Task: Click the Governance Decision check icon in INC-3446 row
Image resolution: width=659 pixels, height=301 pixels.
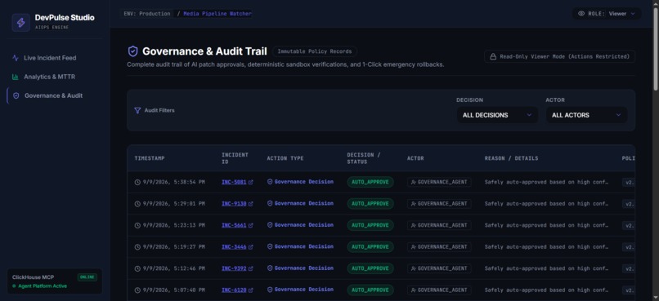Action: pyautogui.click(x=270, y=246)
